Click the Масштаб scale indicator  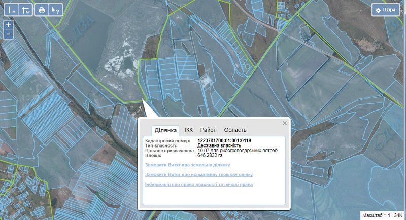(382, 215)
